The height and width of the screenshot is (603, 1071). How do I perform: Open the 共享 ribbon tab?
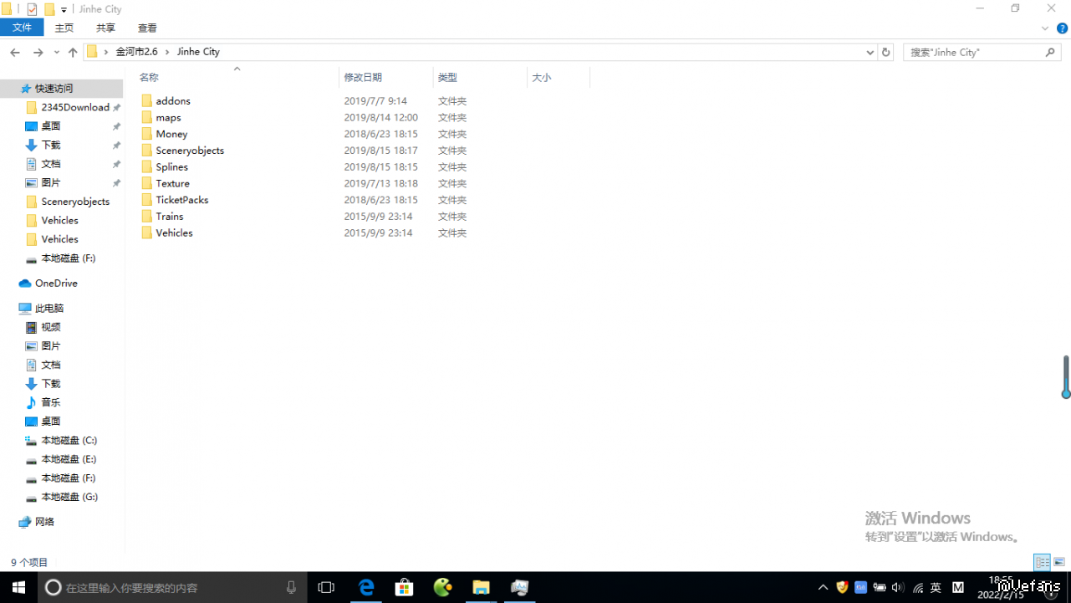[x=105, y=28]
